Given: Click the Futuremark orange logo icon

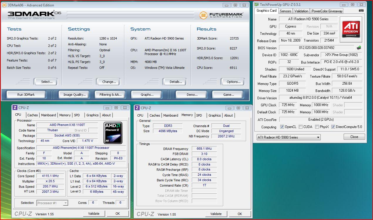Looking at the screenshot, I should (203, 15).
